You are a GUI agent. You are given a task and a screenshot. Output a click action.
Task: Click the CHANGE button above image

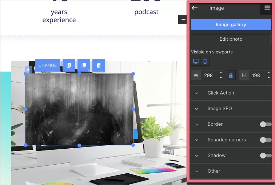point(48,65)
